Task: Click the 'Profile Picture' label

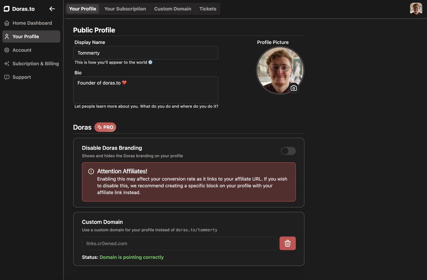Action: click(273, 42)
